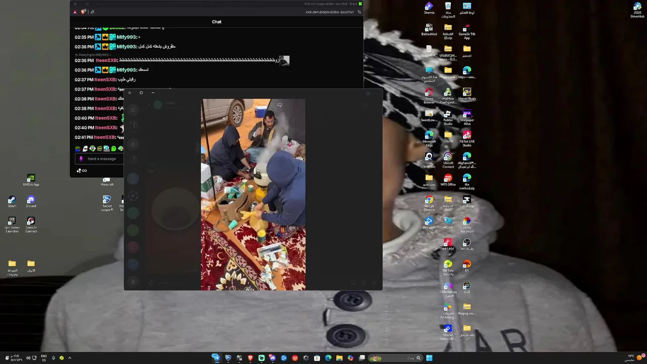Open the the method.zip file
The height and width of the screenshot is (364, 647).
click(x=467, y=182)
